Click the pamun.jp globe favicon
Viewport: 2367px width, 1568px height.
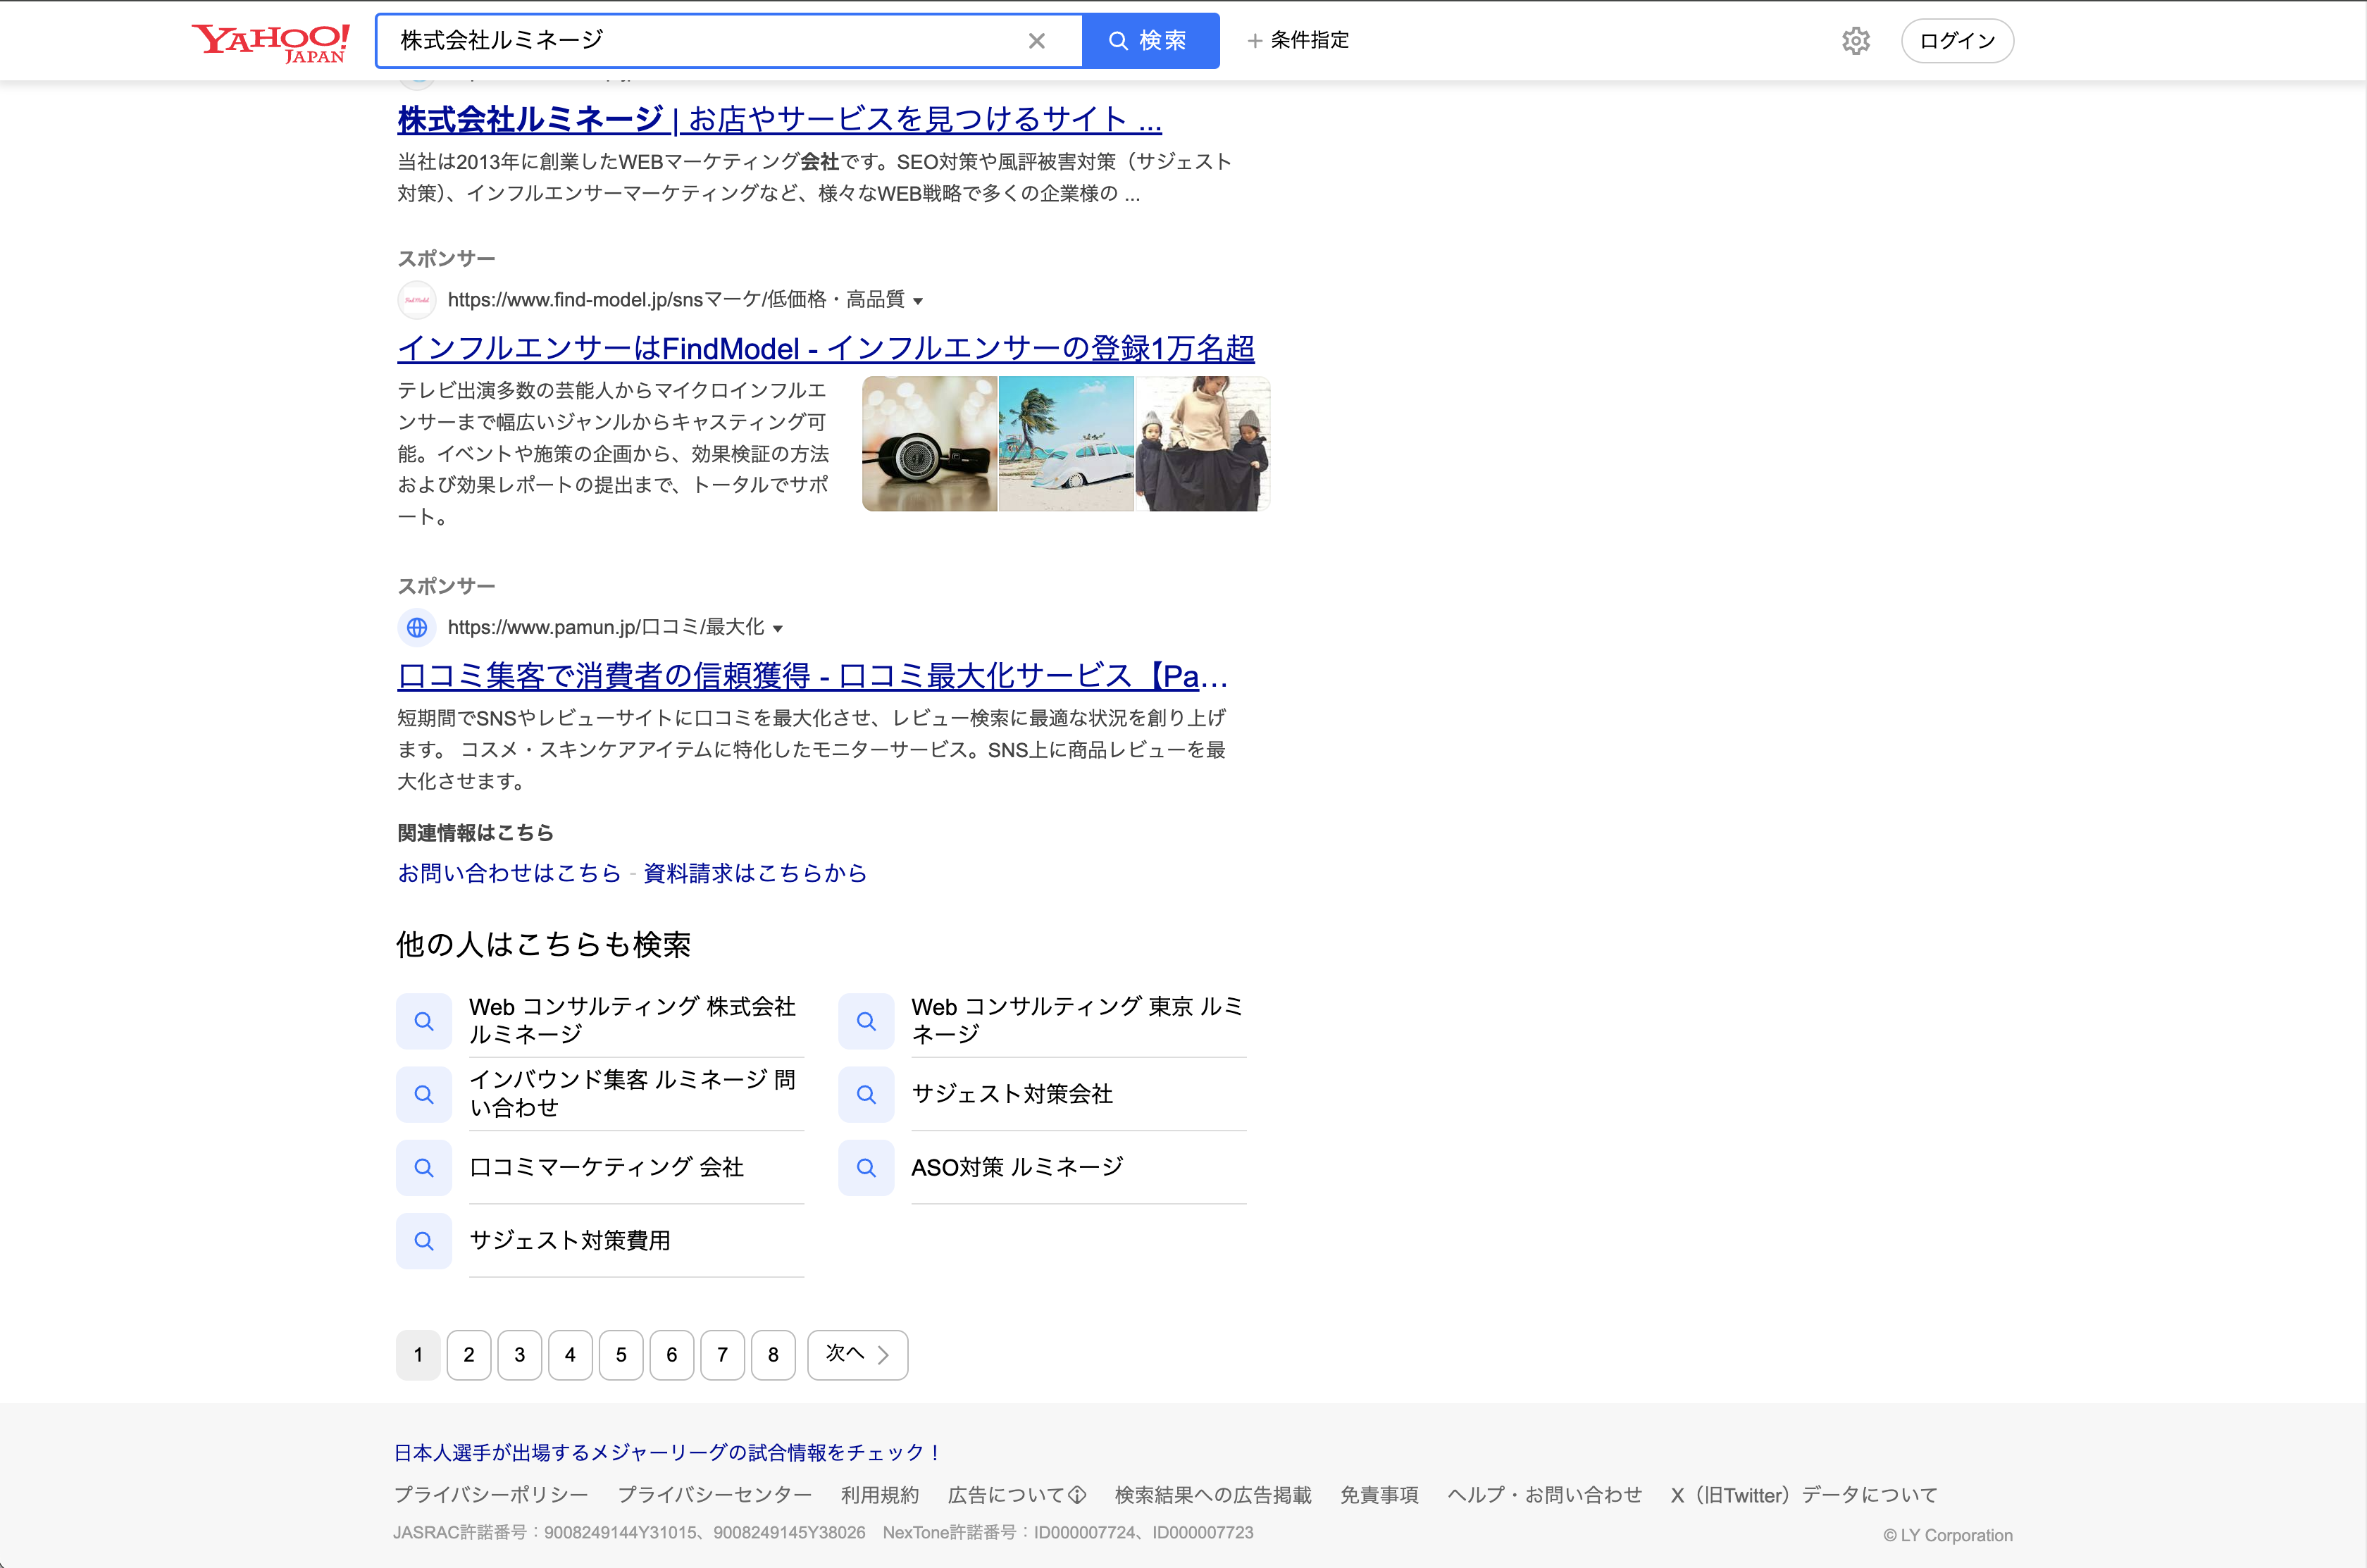pos(417,628)
